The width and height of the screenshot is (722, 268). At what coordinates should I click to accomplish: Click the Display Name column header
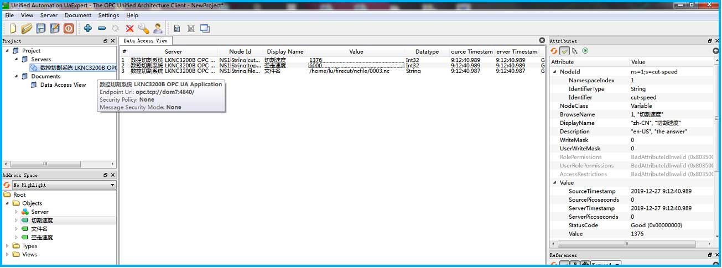pos(285,51)
